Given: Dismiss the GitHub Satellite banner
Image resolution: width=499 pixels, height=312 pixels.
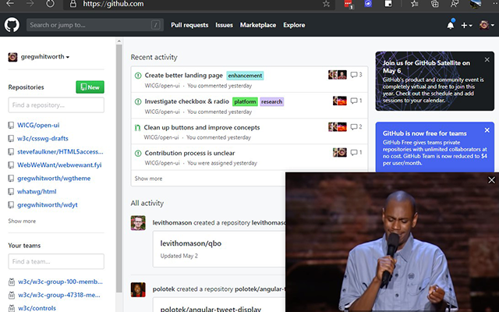Looking at the screenshot, I should coord(487,59).
